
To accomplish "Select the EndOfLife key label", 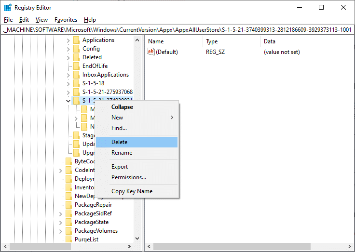I will click(95, 66).
